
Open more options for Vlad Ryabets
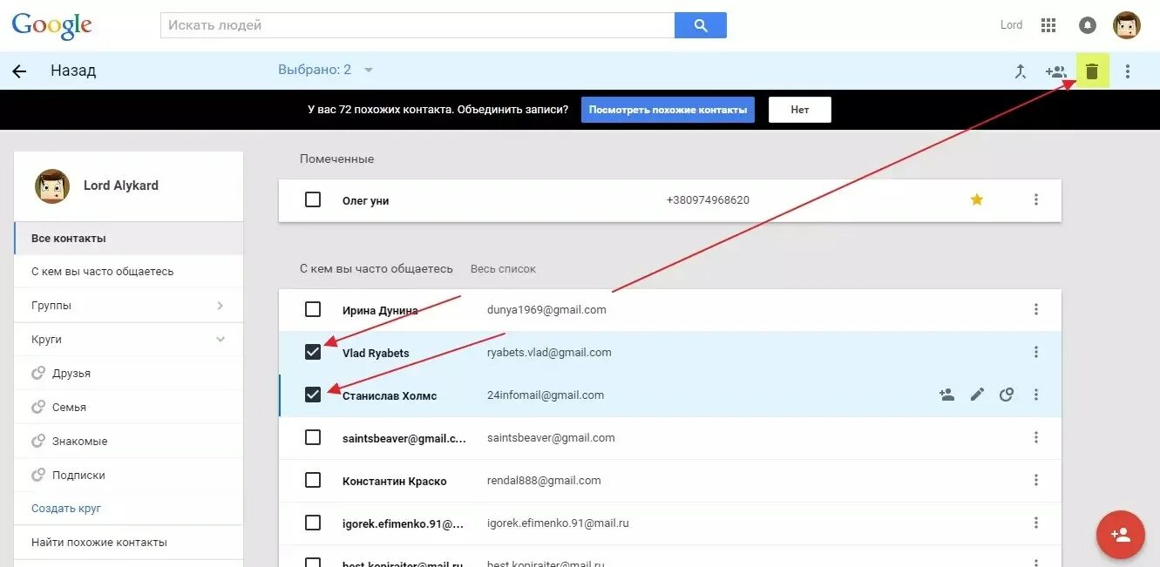tap(1036, 352)
